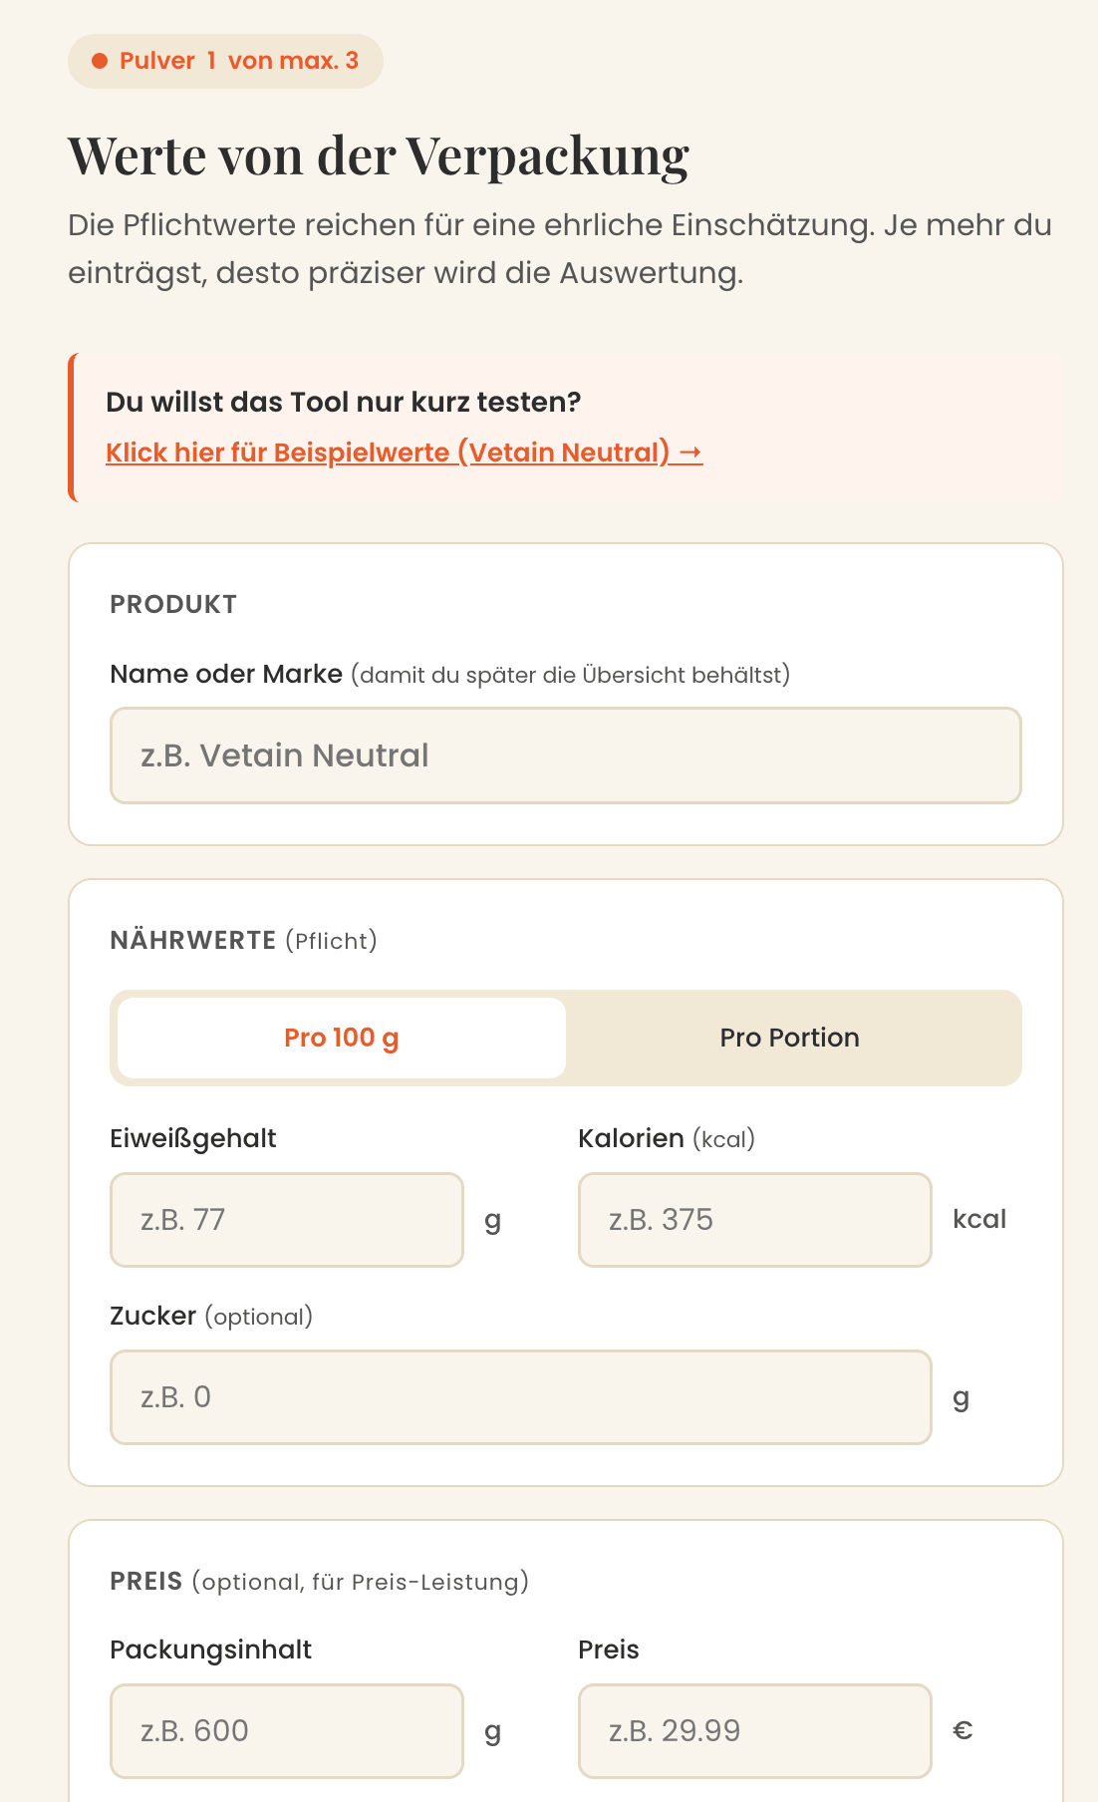Click the "Eiweißgehalt" field label
1098x1802 pixels.
point(193,1138)
